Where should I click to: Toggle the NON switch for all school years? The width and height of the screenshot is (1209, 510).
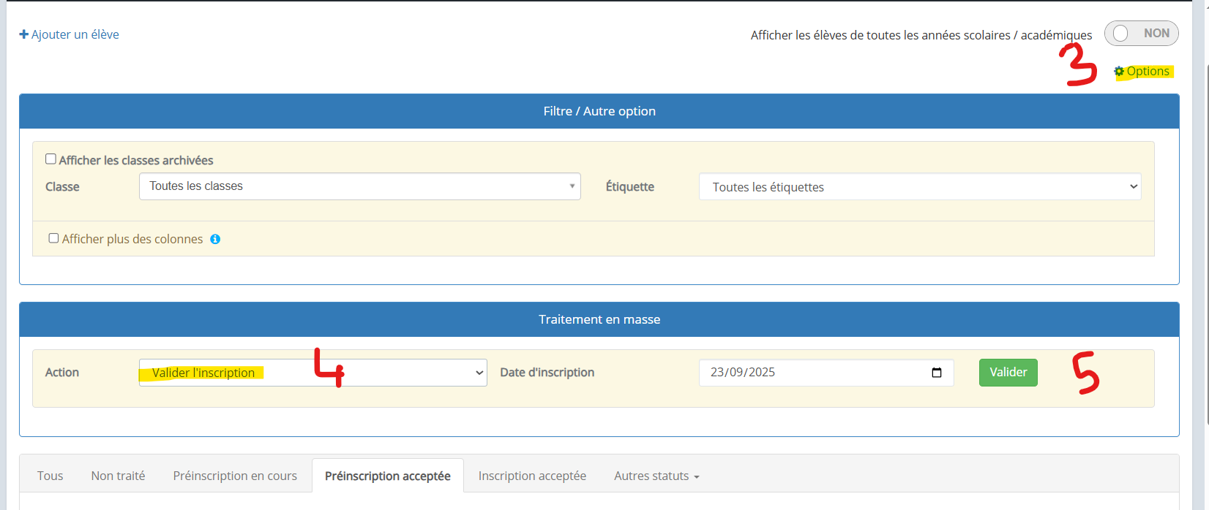pyautogui.click(x=1140, y=34)
